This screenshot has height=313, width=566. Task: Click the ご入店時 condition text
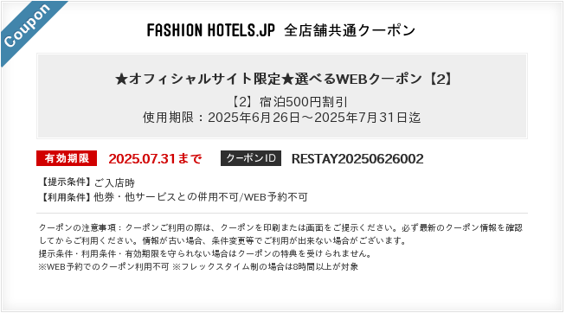(x=114, y=182)
